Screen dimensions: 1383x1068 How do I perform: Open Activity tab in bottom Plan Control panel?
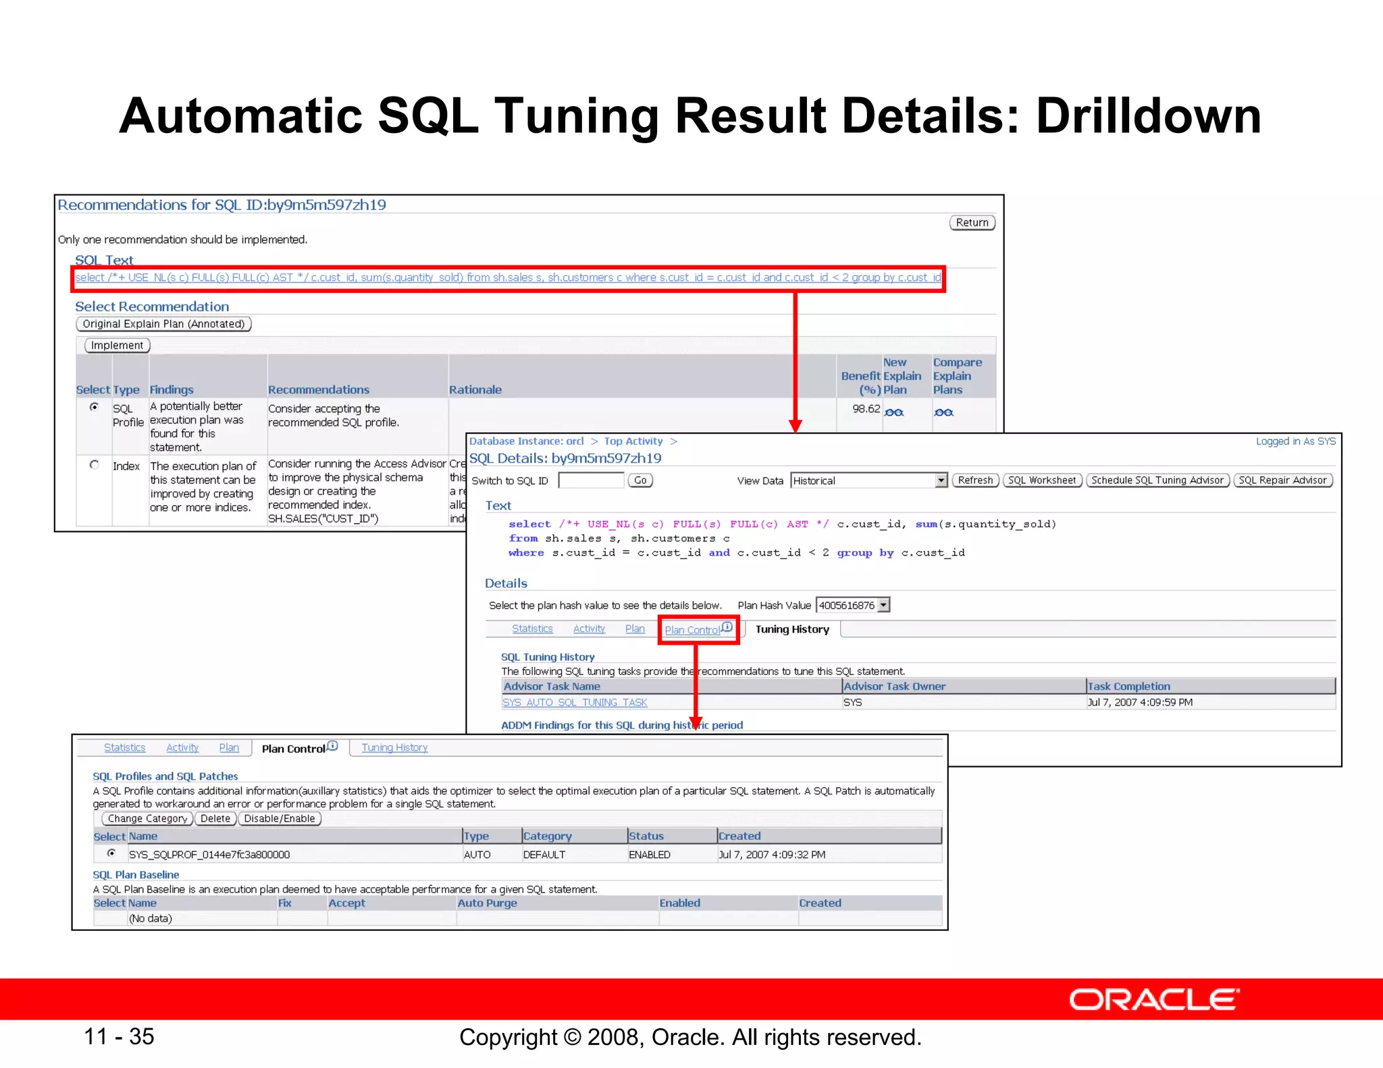(182, 747)
